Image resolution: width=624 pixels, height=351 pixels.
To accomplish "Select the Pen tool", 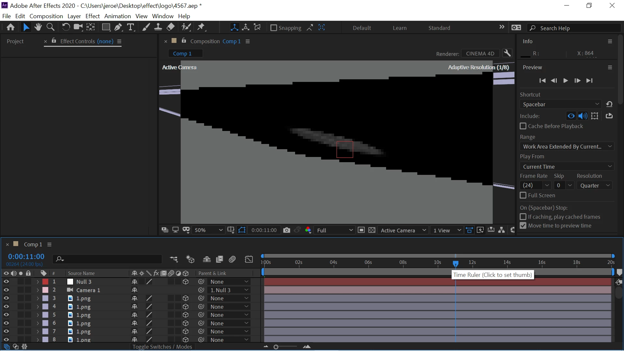I will 118,27.
